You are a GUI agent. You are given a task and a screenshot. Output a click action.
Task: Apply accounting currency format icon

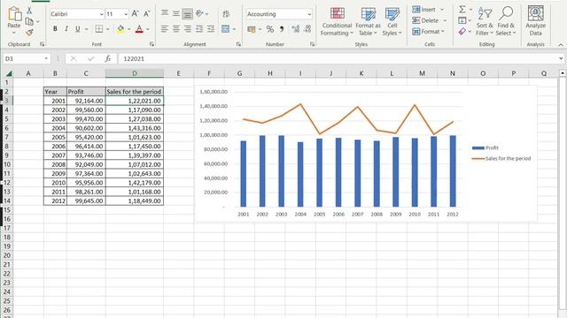(x=252, y=29)
